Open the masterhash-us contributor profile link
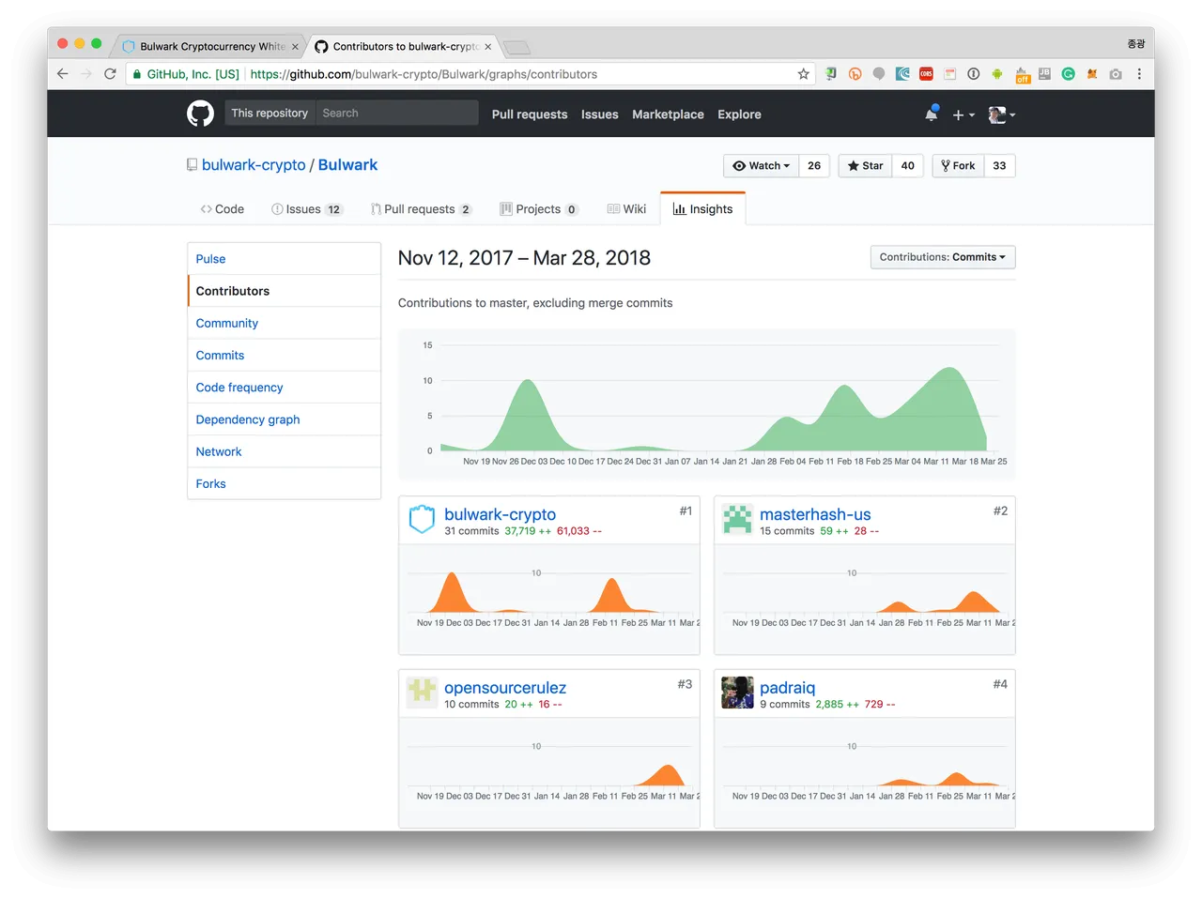This screenshot has width=1202, height=899. (815, 514)
